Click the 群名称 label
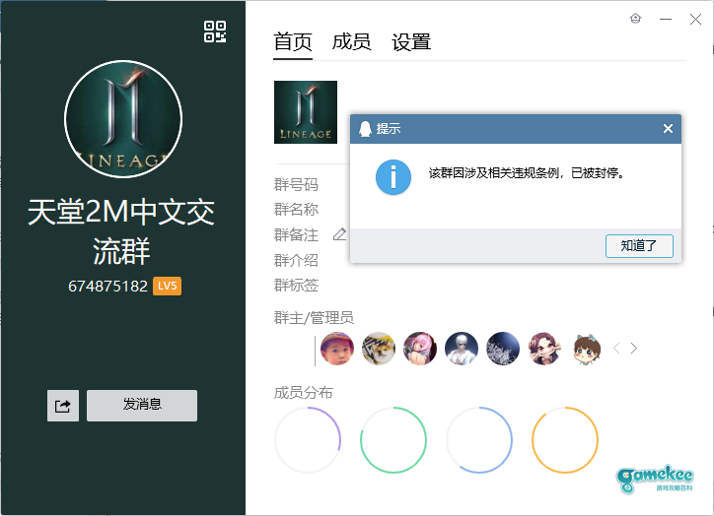The height and width of the screenshot is (516, 714). pos(296,210)
